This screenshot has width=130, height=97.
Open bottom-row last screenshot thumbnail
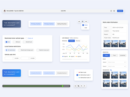[123, 84]
